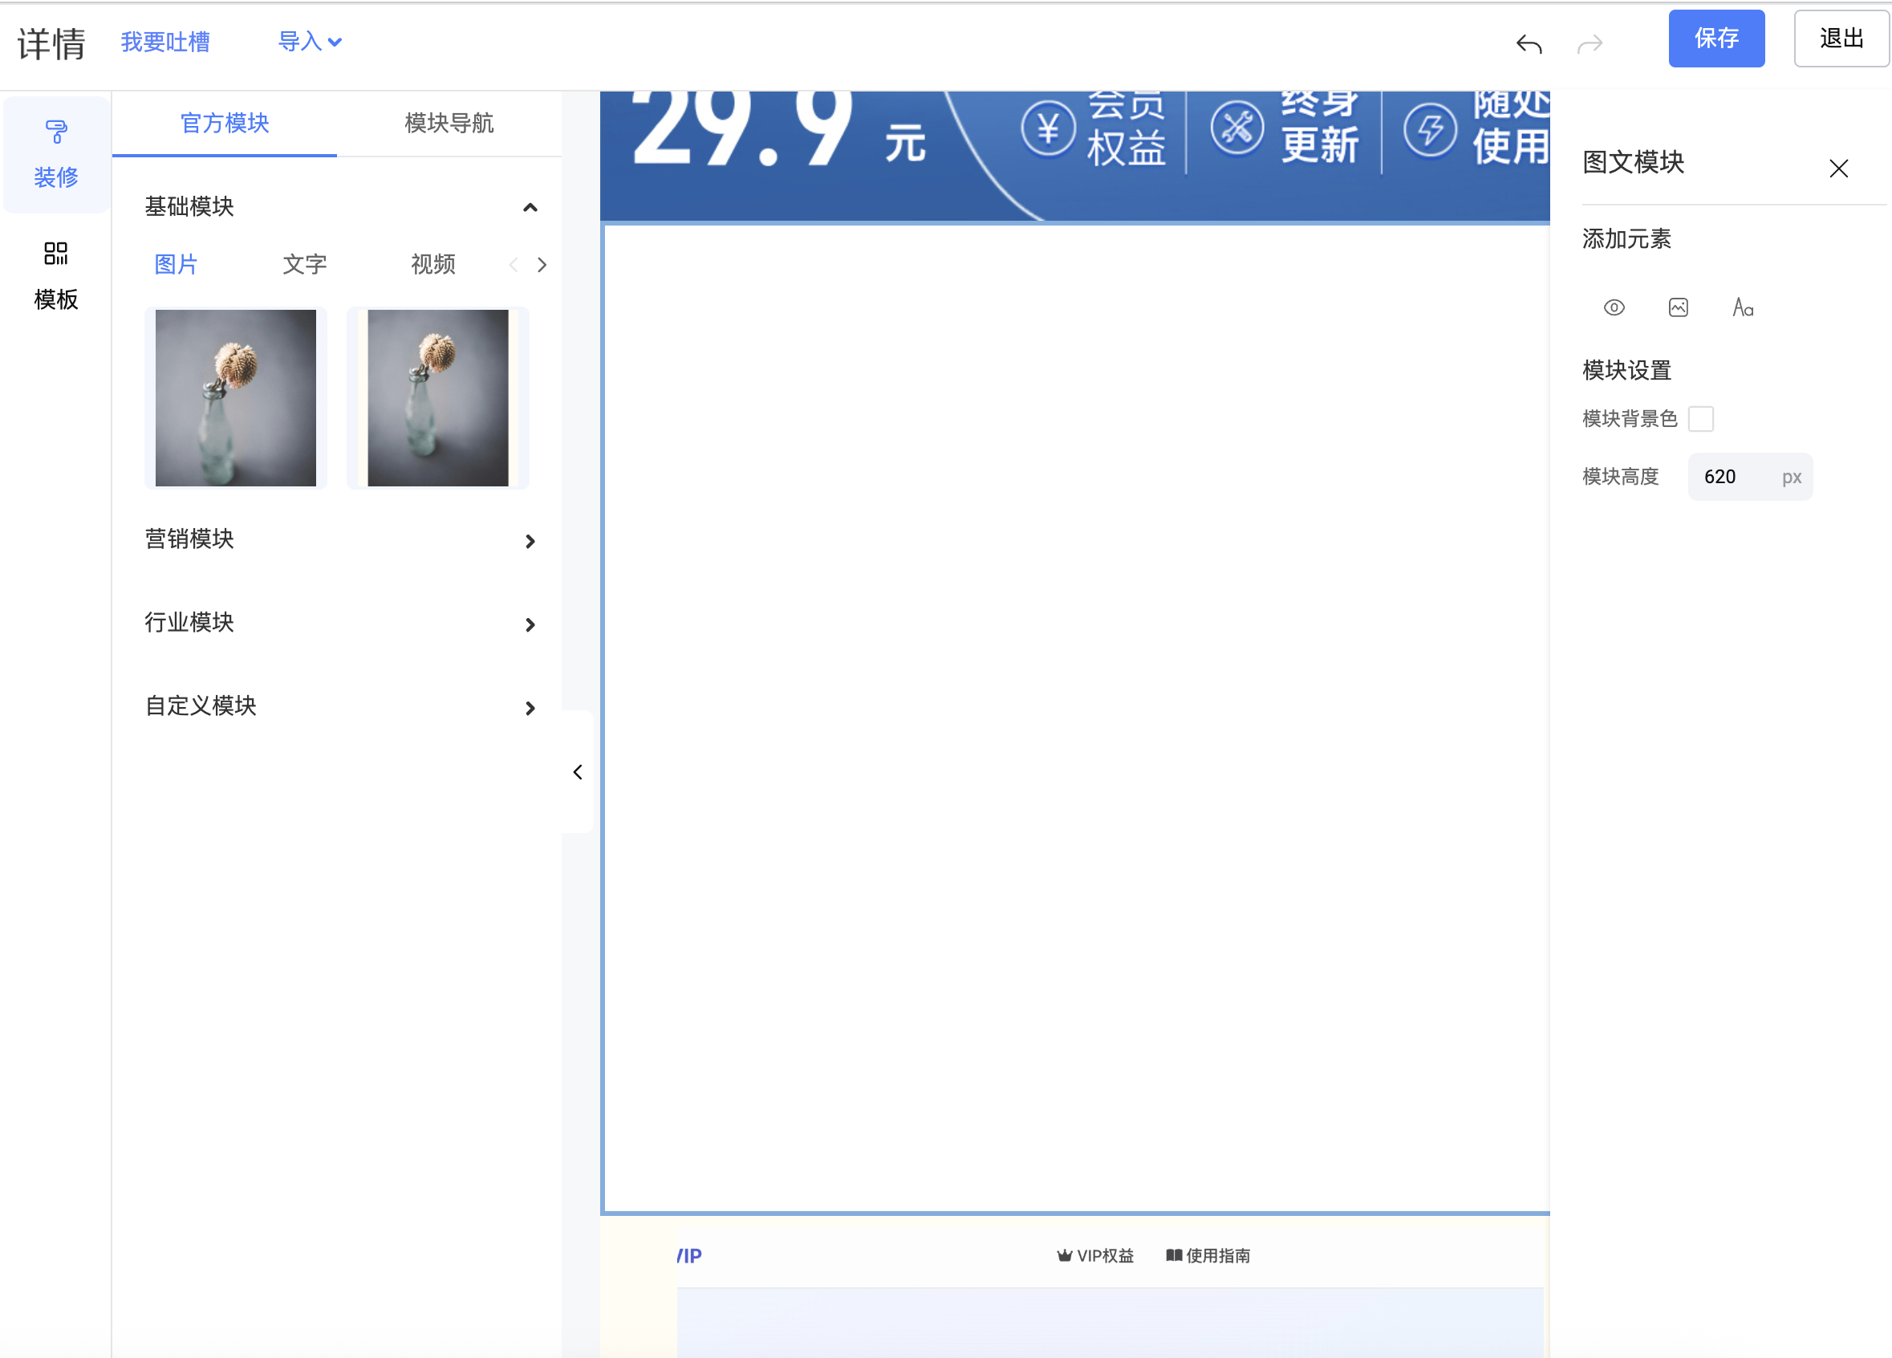Open the 模块背景色 color swatch
Screen dimensions: 1892x1358
point(1700,419)
